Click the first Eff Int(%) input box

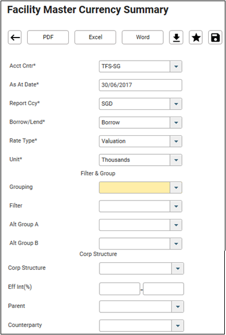point(120,289)
